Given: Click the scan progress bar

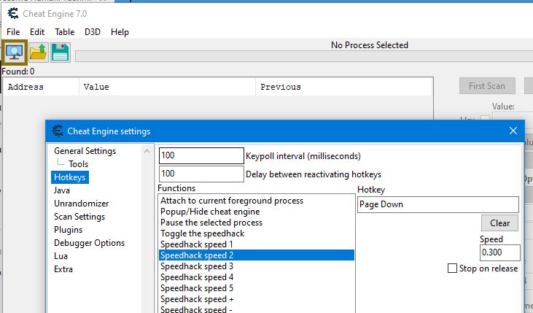Looking at the screenshot, I should point(304,56).
